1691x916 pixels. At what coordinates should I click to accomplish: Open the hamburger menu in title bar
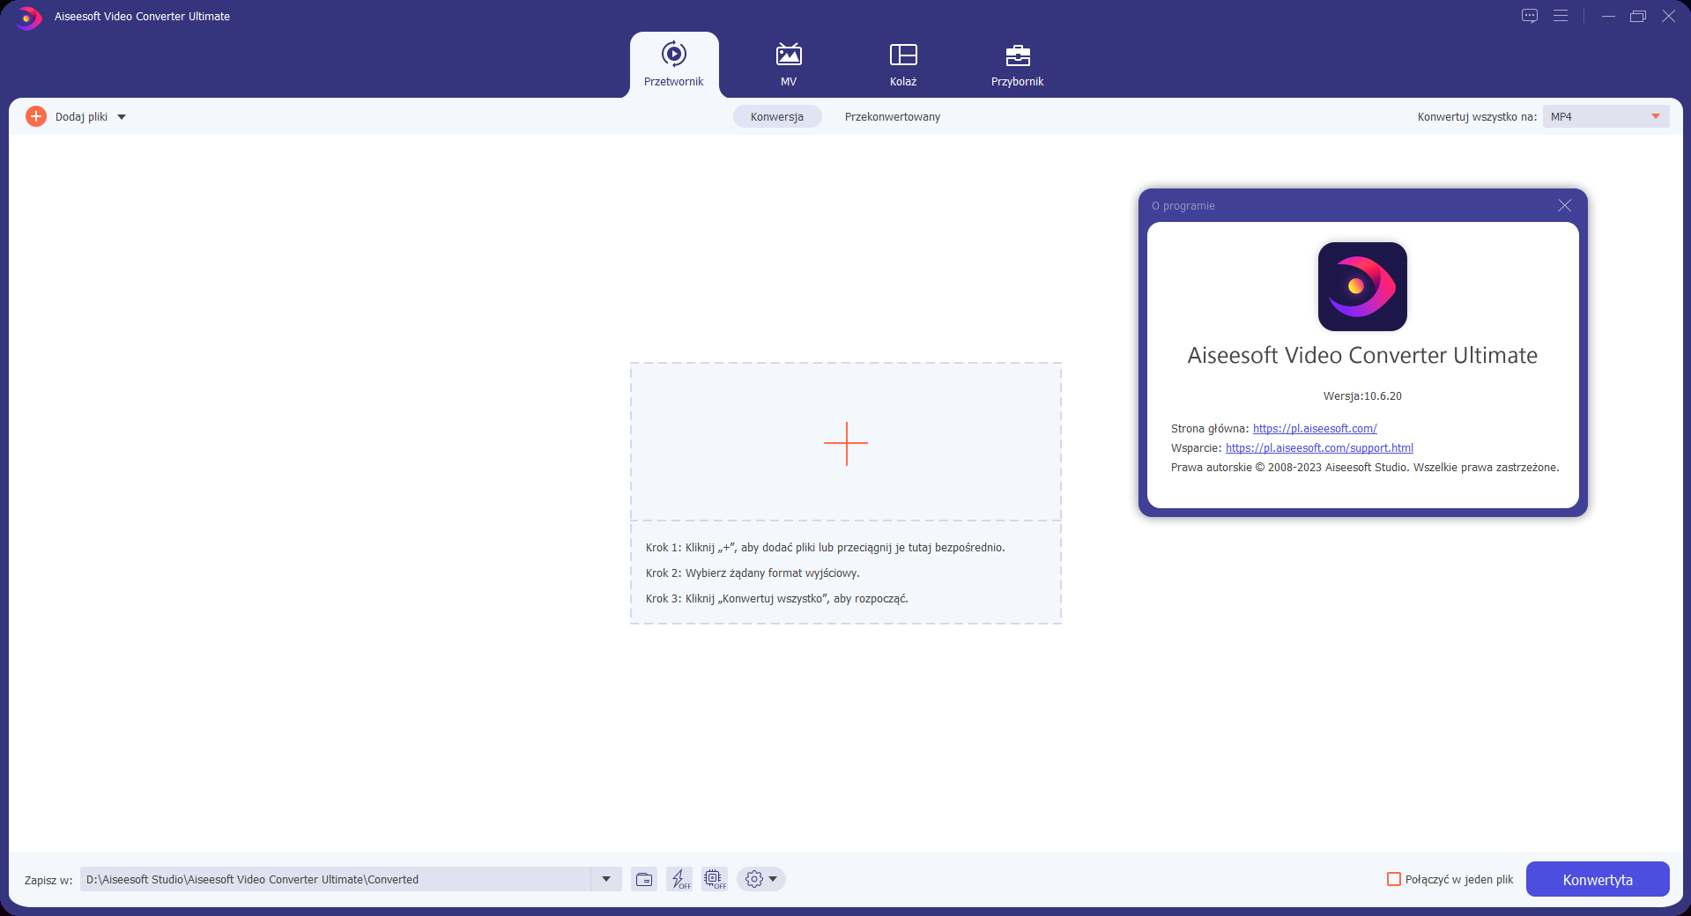(1561, 16)
